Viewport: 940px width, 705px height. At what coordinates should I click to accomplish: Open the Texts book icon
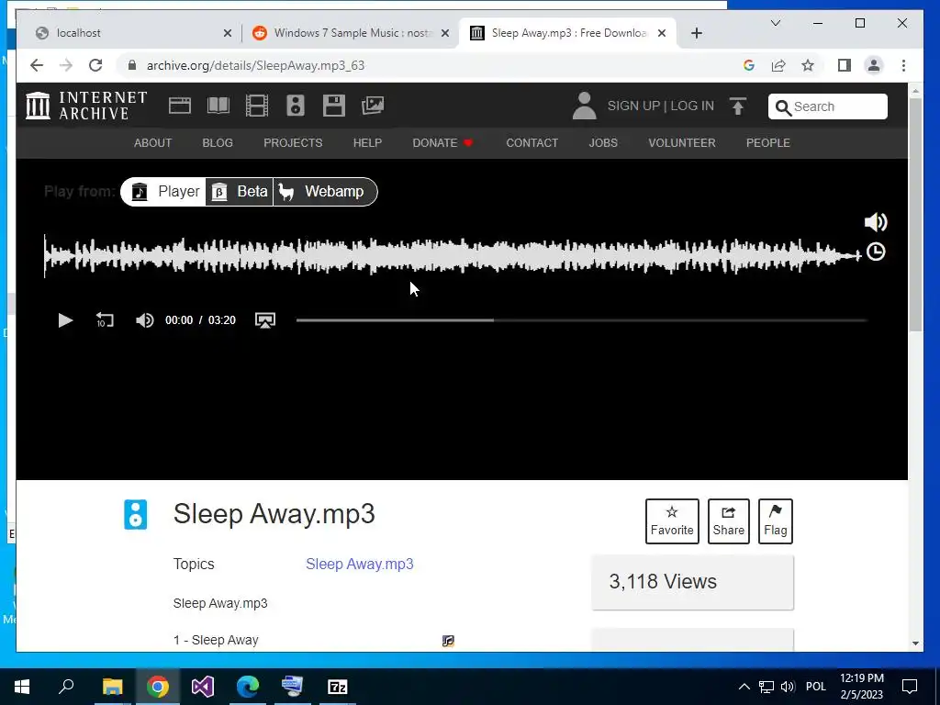click(x=218, y=106)
